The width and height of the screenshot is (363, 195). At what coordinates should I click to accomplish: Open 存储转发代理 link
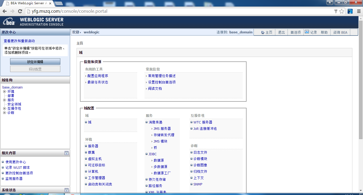pos(164,135)
